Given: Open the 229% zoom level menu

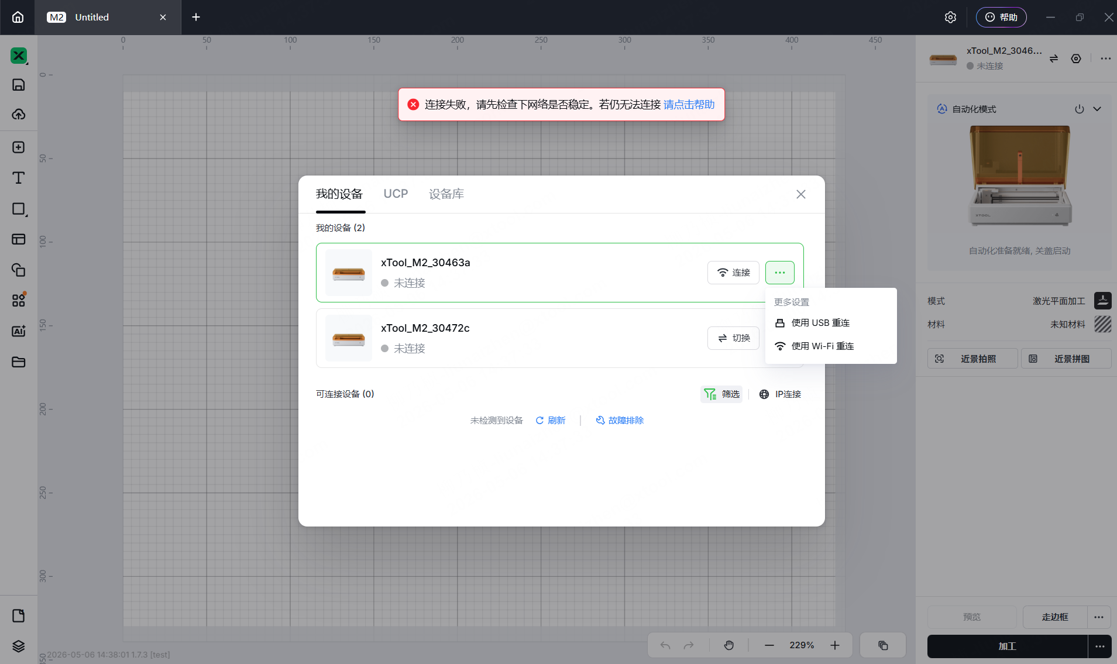Looking at the screenshot, I should coord(802,645).
